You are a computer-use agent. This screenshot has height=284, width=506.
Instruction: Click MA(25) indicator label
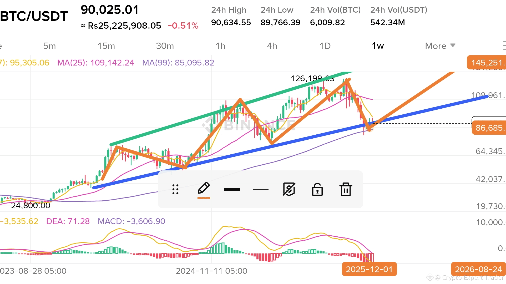pos(96,63)
